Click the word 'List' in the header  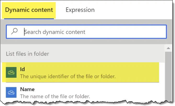pyautogui.click(x=10, y=54)
